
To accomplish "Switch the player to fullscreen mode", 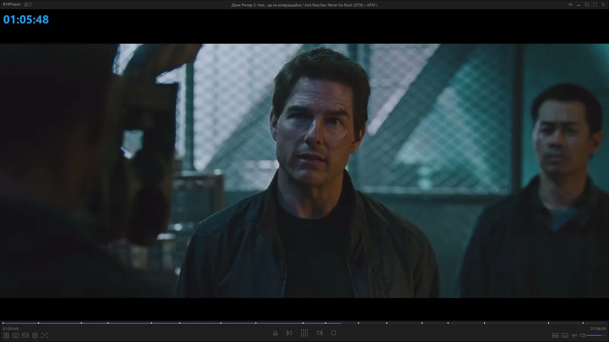I will point(595,4).
